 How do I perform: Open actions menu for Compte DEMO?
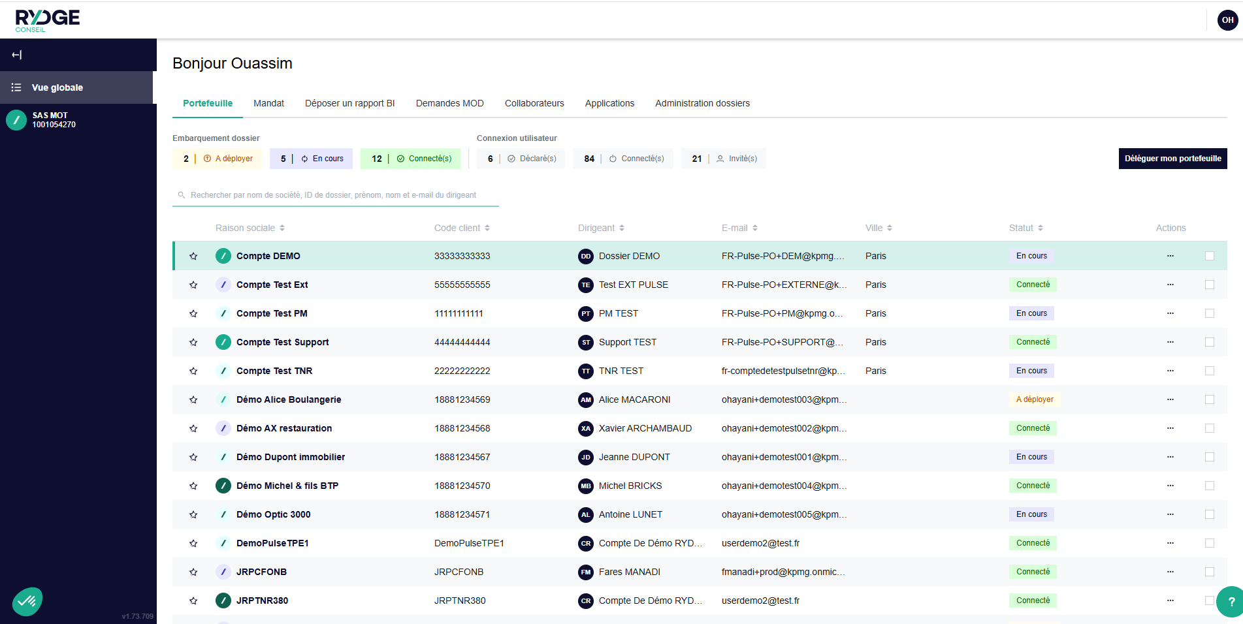1170,256
